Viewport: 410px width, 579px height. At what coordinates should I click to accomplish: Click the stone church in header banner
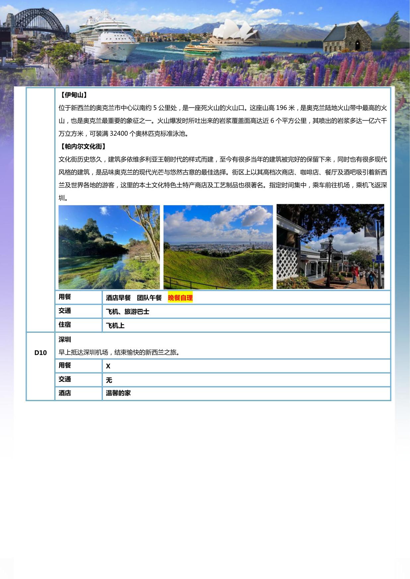(346, 38)
